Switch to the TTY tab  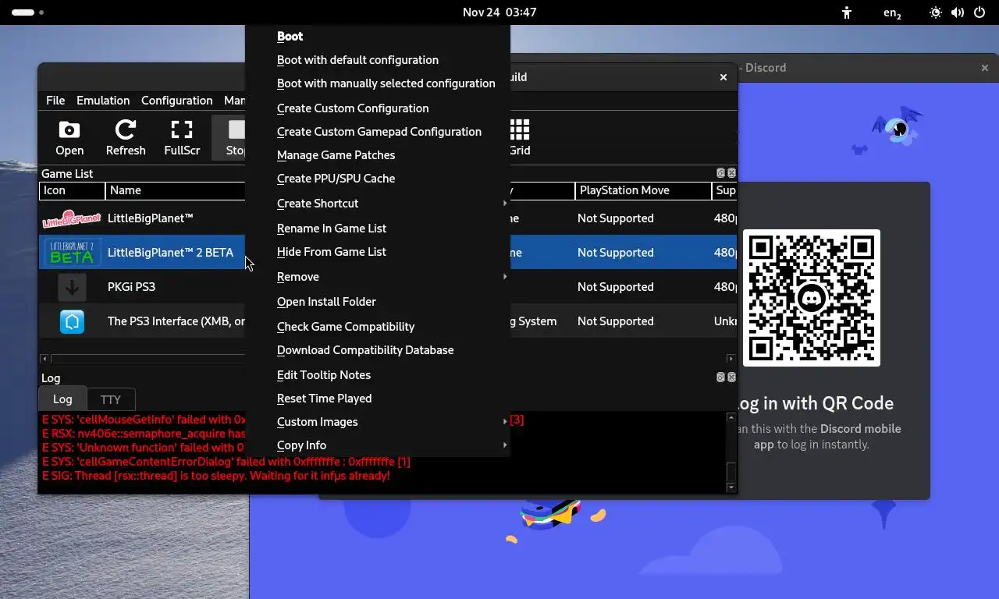(111, 399)
